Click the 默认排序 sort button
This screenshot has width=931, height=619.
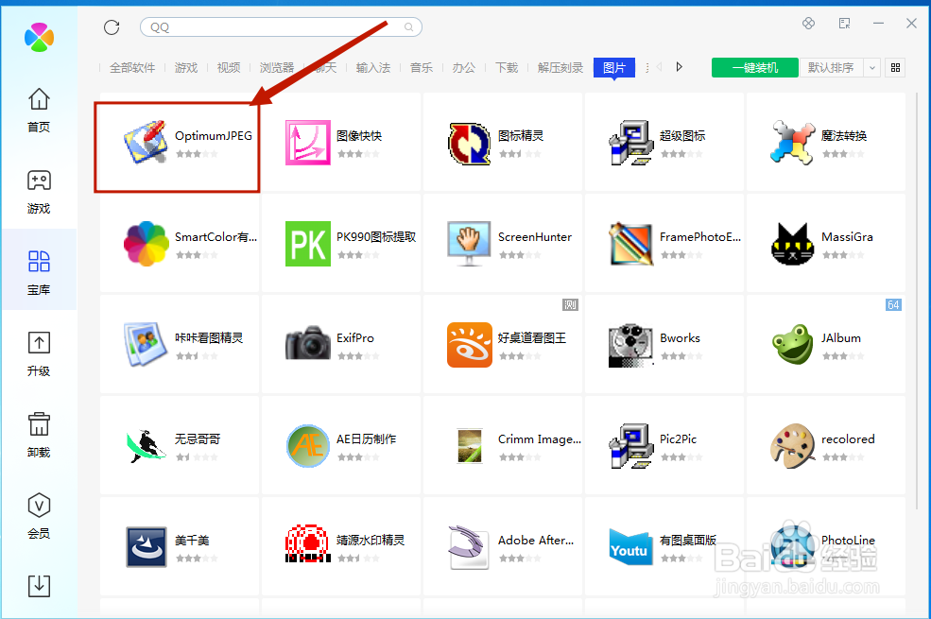point(831,68)
